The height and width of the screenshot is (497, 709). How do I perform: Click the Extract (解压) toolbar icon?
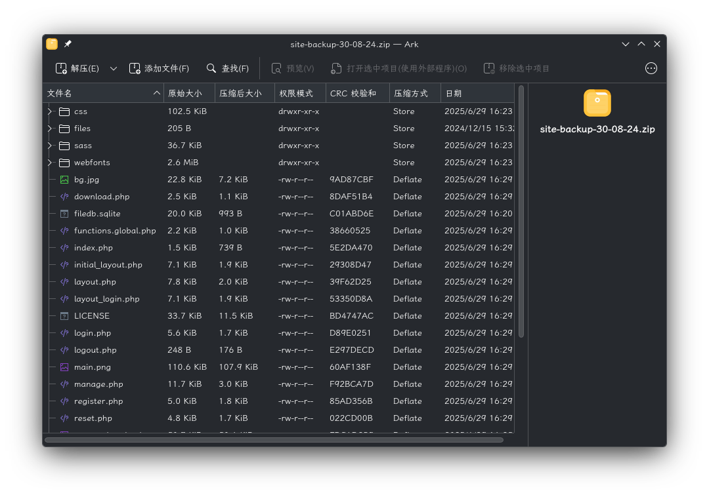(x=61, y=69)
